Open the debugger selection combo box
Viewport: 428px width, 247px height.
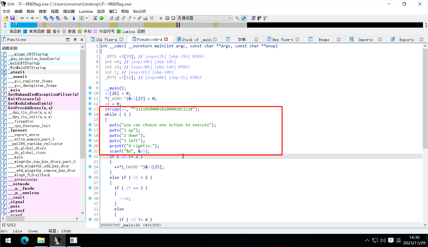click(x=204, y=18)
